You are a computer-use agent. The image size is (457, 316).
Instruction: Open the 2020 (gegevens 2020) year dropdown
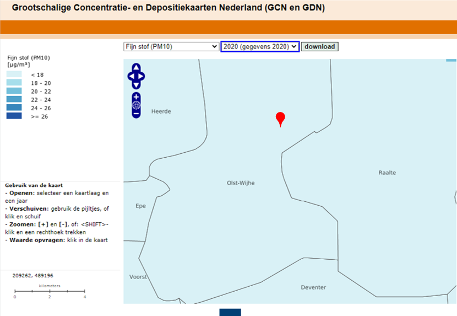(260, 47)
